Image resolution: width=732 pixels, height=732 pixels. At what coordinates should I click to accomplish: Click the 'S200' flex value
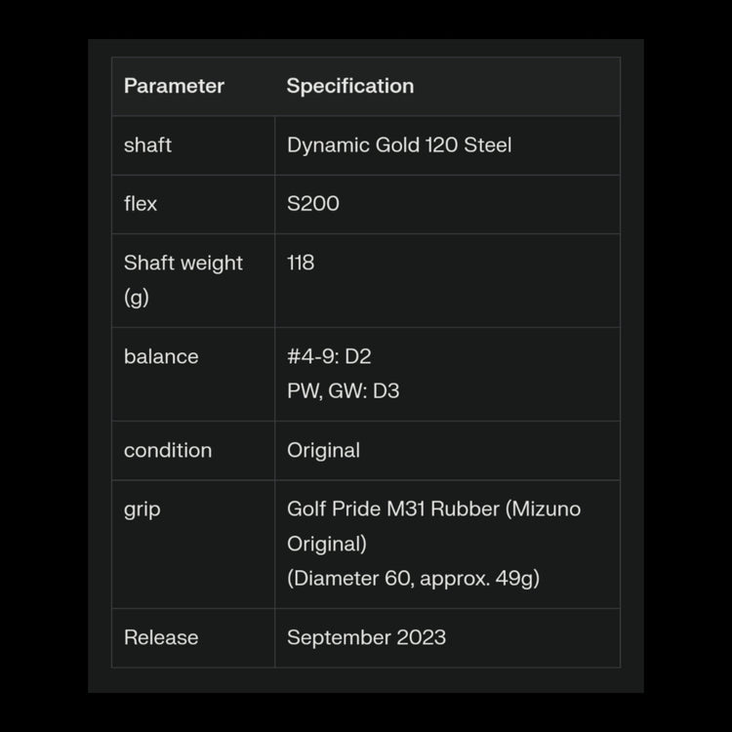312,204
